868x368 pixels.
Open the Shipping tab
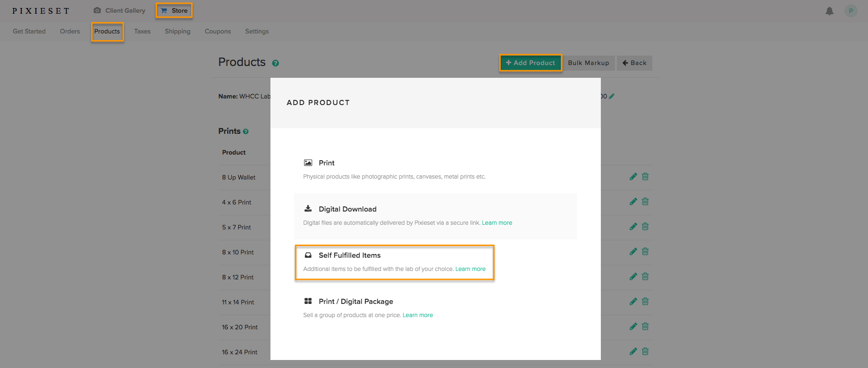point(177,32)
